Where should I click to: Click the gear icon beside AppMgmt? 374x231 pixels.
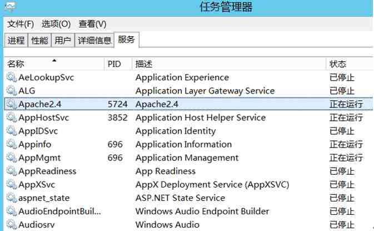coord(11,158)
